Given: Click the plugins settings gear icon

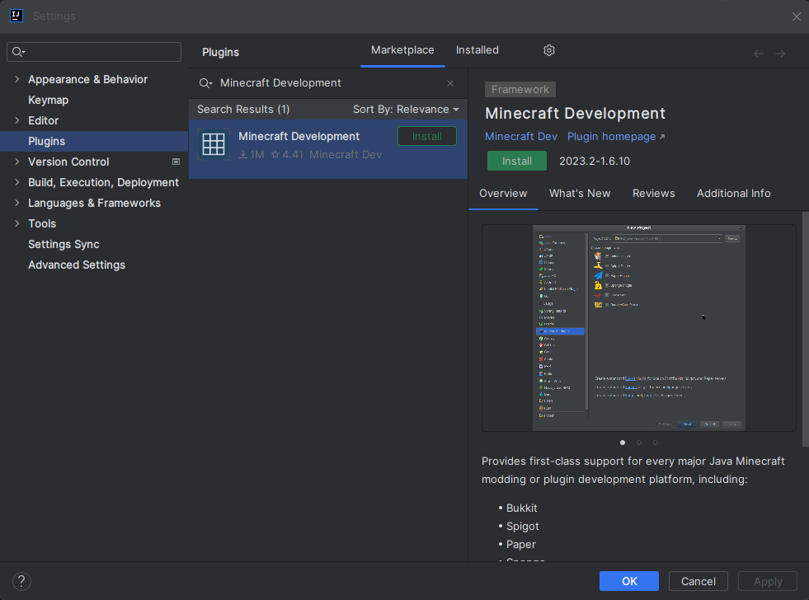Looking at the screenshot, I should (x=549, y=50).
